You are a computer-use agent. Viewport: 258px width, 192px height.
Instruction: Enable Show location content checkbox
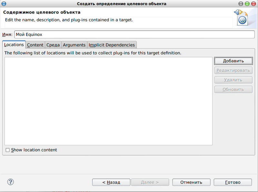click(7, 150)
